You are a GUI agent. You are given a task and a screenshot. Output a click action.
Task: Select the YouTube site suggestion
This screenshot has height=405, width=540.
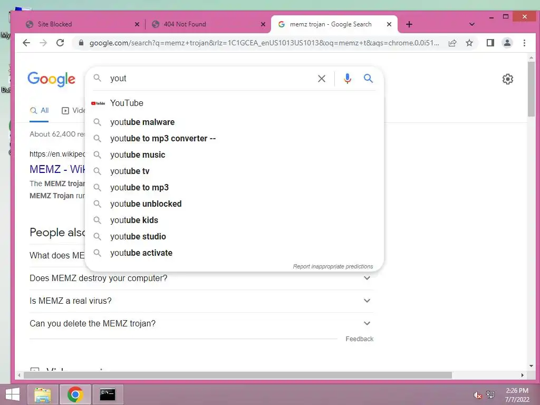pyautogui.click(x=234, y=103)
